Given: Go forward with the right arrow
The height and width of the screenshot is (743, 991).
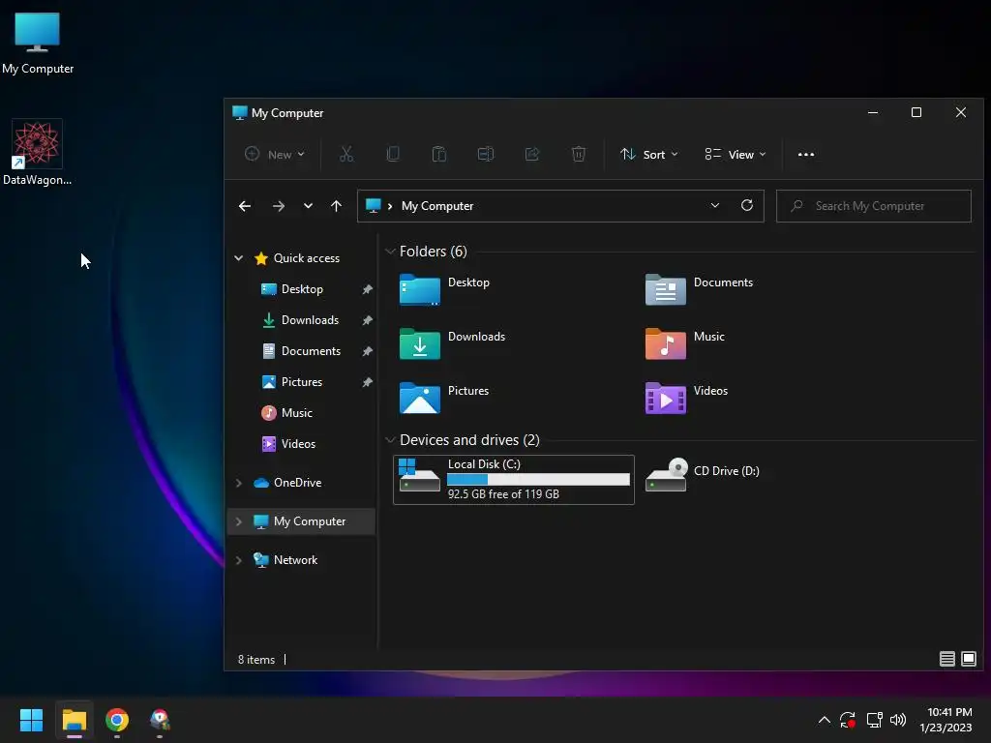Looking at the screenshot, I should click(278, 206).
